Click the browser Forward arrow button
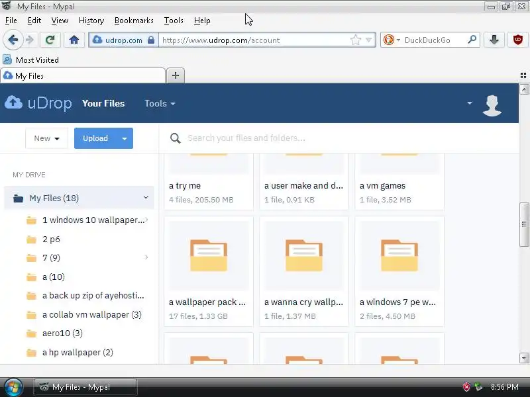Screen dimensions: 530x397 point(30,40)
